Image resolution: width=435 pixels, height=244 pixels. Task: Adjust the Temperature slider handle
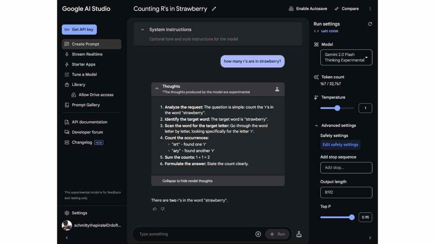tap(337, 108)
